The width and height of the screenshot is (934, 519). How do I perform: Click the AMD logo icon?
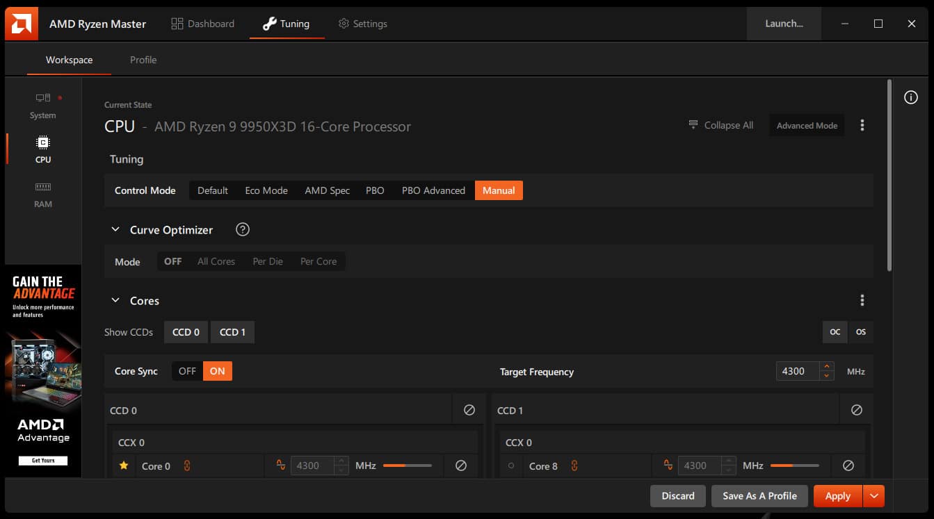click(21, 24)
